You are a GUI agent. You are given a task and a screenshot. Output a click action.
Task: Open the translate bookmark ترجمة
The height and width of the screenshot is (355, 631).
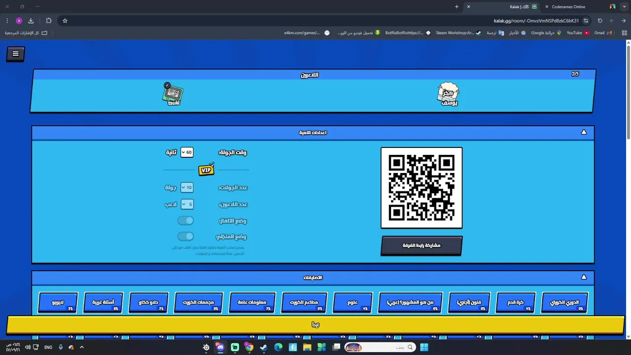click(495, 33)
